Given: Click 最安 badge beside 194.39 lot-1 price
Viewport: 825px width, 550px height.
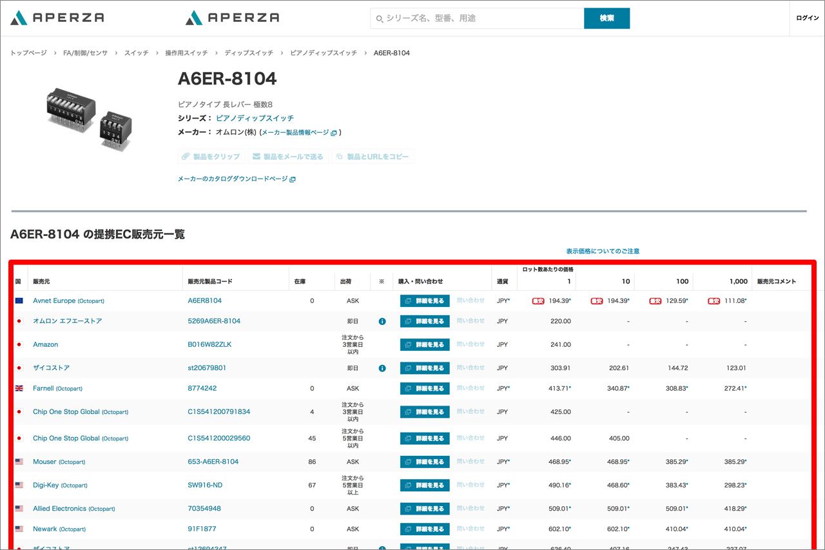Looking at the screenshot, I should tap(538, 301).
